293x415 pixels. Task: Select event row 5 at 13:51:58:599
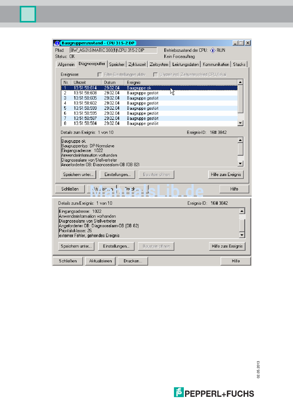click(149, 108)
